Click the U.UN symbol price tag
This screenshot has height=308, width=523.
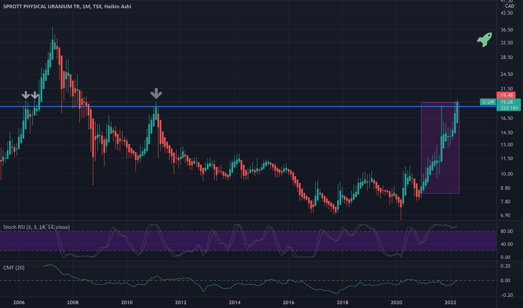click(488, 102)
